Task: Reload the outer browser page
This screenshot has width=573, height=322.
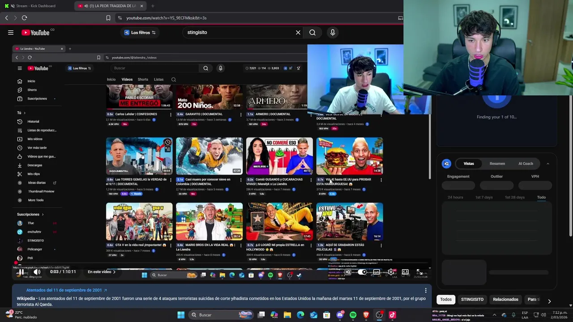Action: pyautogui.click(x=24, y=18)
